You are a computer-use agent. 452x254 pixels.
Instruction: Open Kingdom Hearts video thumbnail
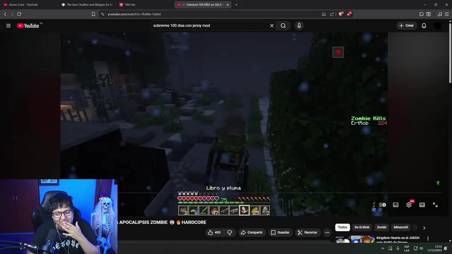coord(355,239)
